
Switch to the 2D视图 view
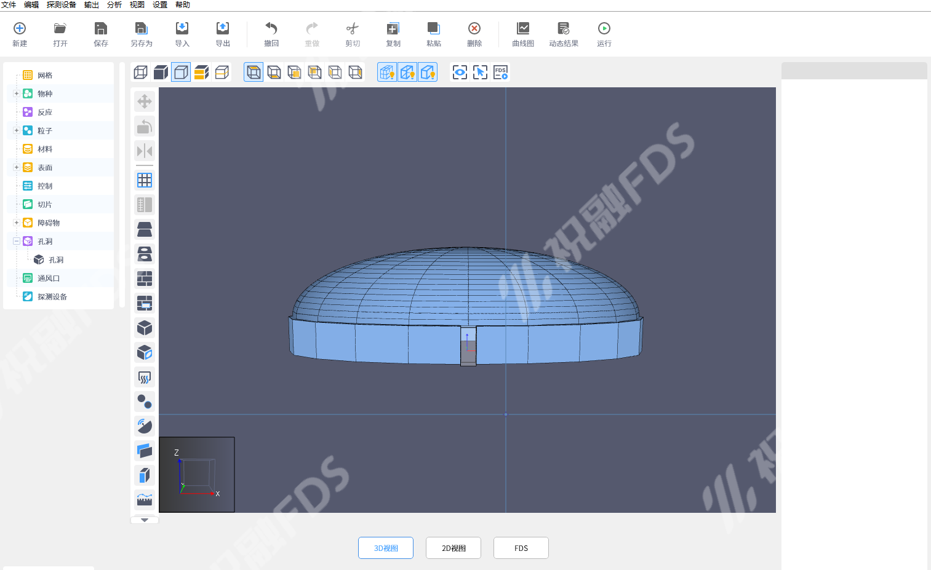tap(454, 548)
